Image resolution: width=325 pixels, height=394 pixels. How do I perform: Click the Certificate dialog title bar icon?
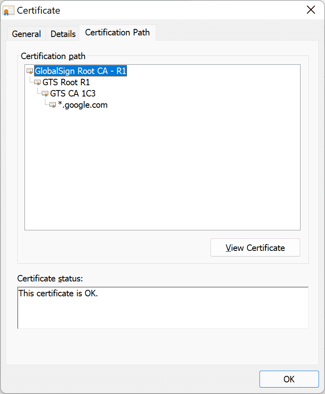click(x=8, y=10)
